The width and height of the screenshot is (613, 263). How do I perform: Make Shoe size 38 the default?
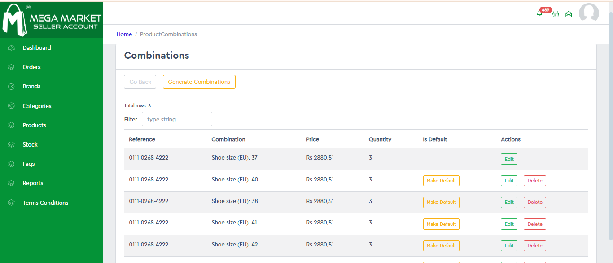pos(441,203)
